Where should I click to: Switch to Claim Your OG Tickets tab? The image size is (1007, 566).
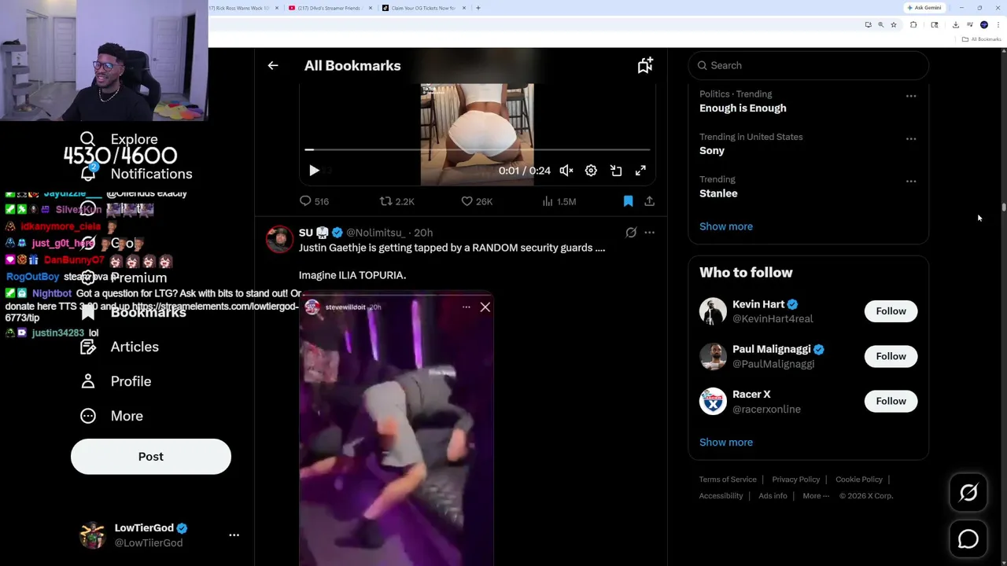[424, 8]
